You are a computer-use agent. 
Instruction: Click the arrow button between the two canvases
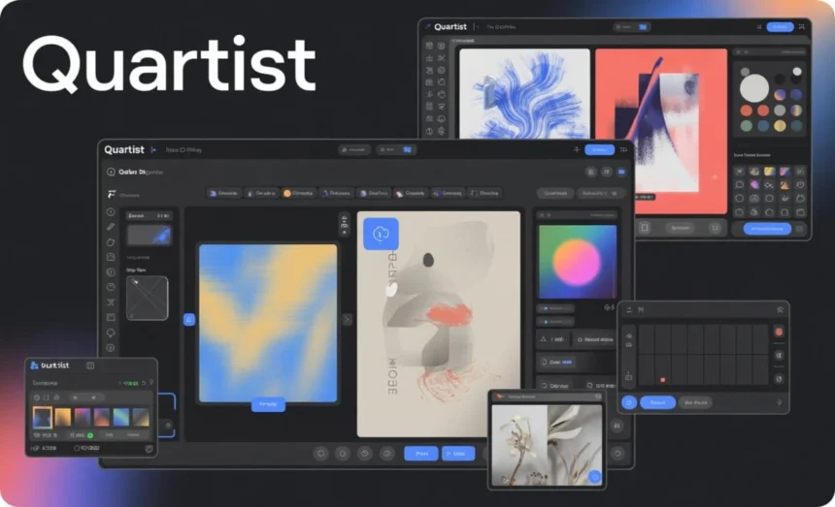pos(348,319)
